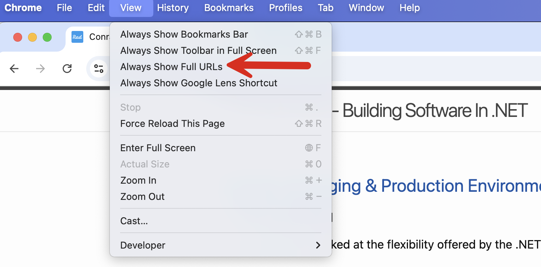The width and height of the screenshot is (541, 267).
Task: Click the Cast... menu item
Action: point(134,221)
